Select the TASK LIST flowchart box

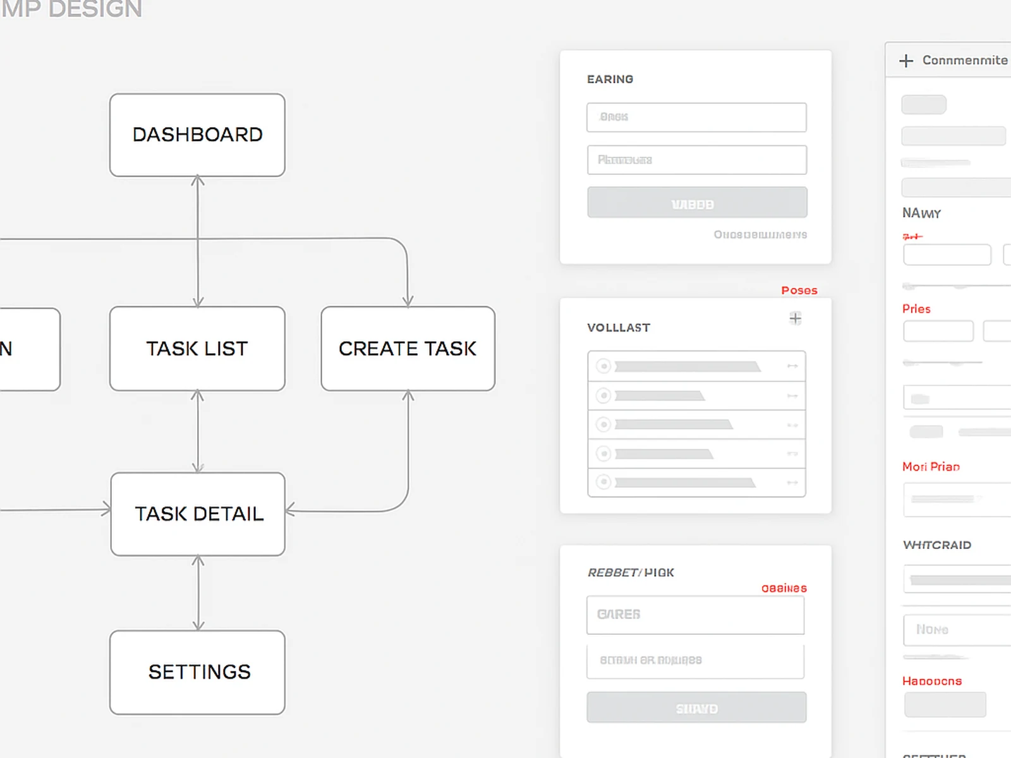(x=197, y=349)
